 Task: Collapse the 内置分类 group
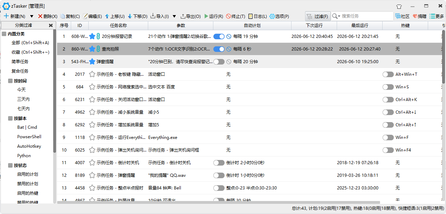tap(4, 34)
